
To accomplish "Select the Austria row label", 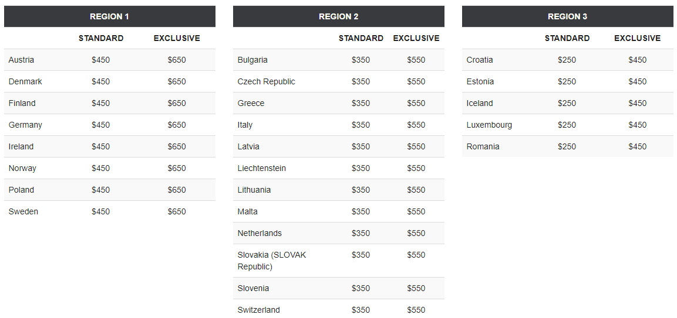I will (21, 60).
